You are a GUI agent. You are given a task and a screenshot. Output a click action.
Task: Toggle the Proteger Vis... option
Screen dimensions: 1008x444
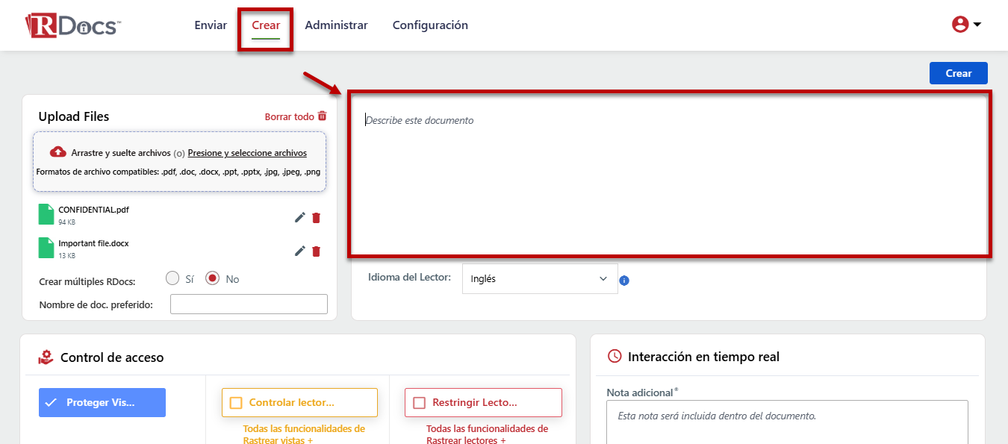102,402
